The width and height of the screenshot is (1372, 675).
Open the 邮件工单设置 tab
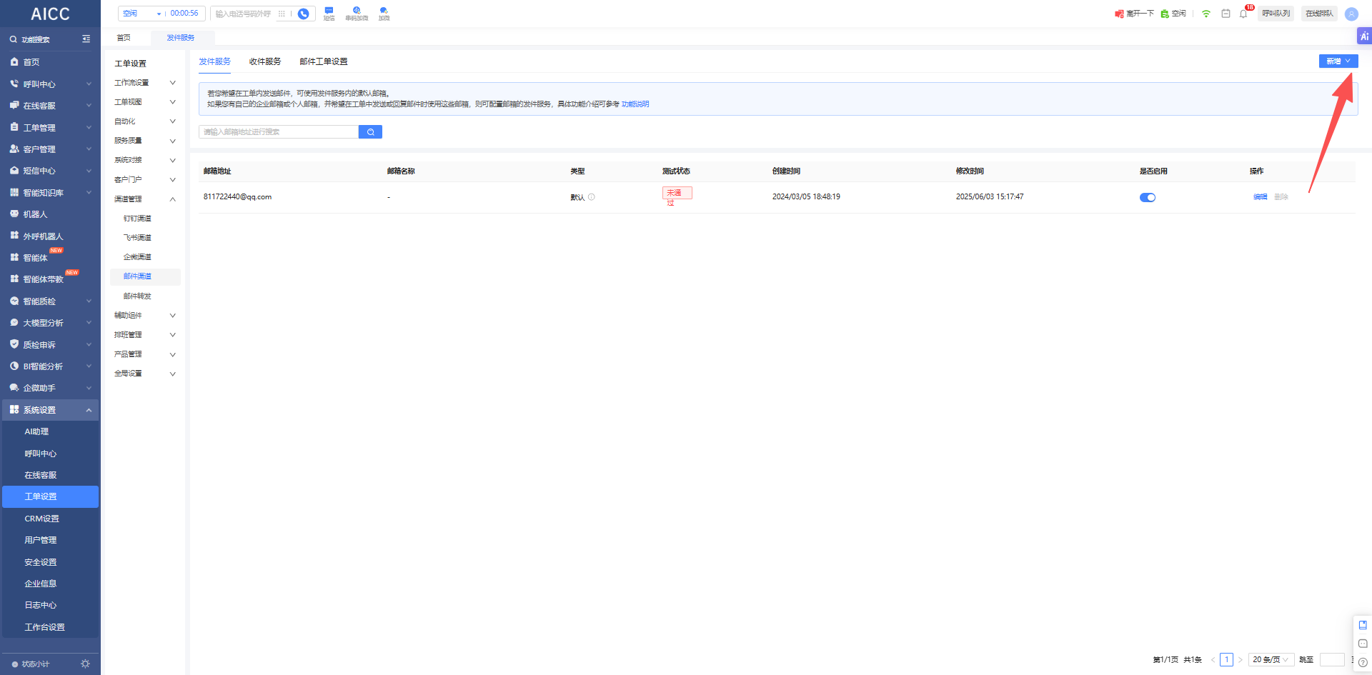coord(323,61)
